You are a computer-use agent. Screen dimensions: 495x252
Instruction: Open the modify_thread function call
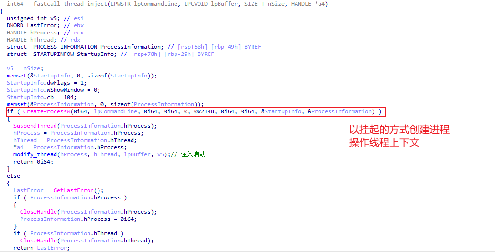pyautogui.click(x=35, y=154)
